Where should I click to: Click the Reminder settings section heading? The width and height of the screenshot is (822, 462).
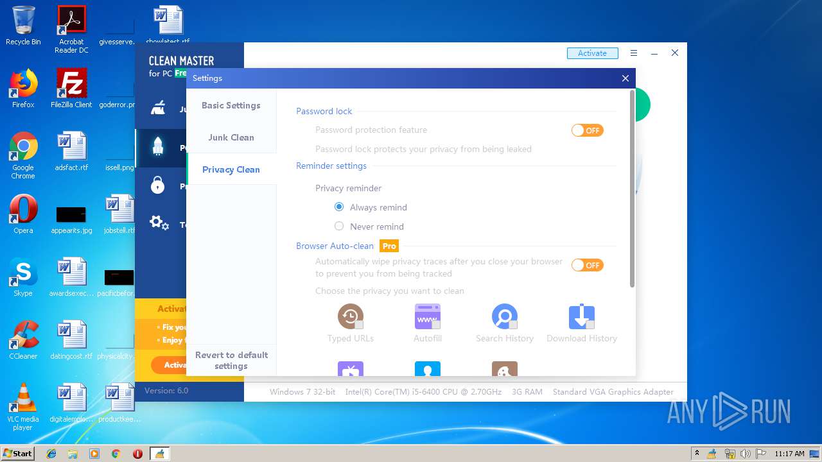point(331,166)
